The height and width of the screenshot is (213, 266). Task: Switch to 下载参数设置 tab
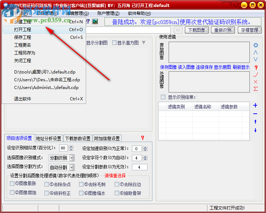tap(78, 138)
